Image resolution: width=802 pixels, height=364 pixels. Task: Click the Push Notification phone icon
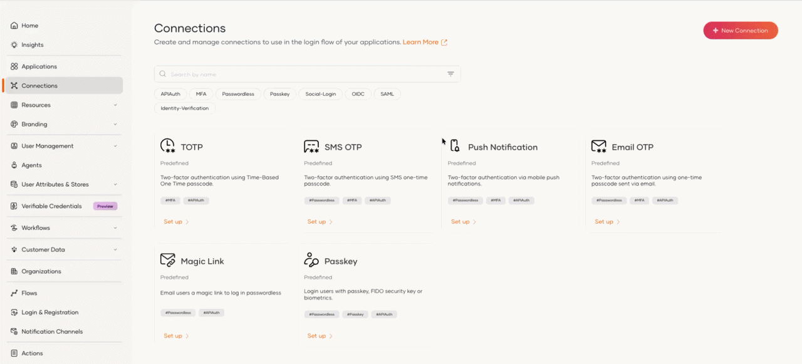point(455,146)
